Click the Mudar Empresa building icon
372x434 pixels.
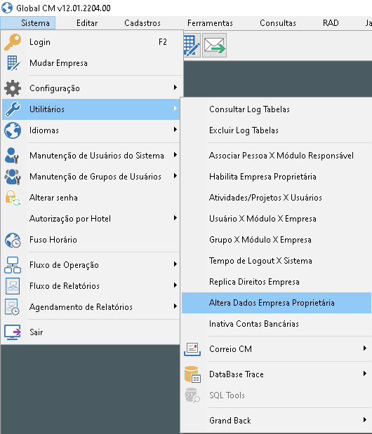(x=13, y=63)
